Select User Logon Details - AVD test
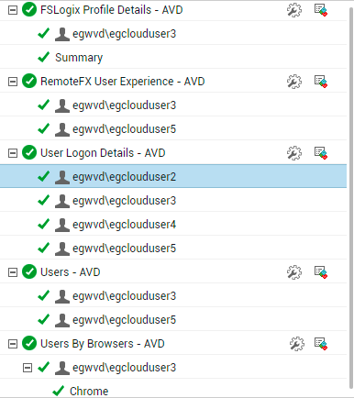Image resolution: width=354 pixels, height=398 pixels. (x=103, y=153)
